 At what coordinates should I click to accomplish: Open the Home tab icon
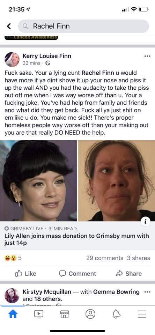pos(13,314)
